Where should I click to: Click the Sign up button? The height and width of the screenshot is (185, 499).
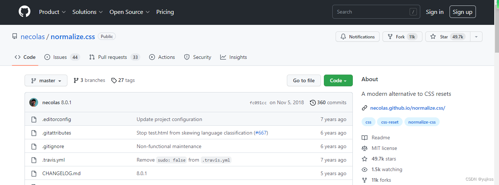click(462, 12)
